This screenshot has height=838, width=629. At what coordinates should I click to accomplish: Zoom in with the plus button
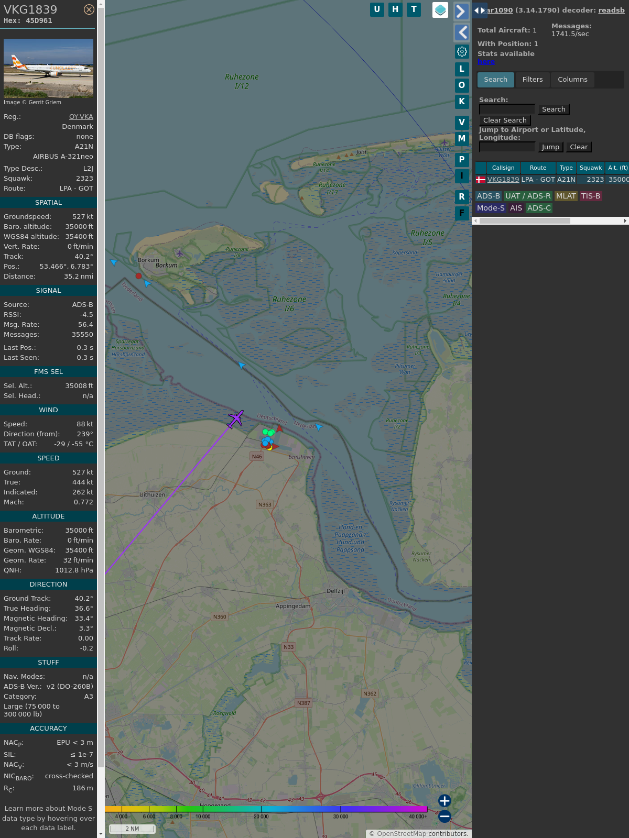[444, 801]
